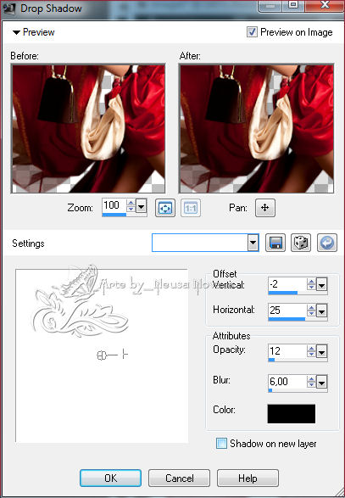The image size is (345, 498).
Task: Click the fit image to window icon
Action: click(x=164, y=208)
